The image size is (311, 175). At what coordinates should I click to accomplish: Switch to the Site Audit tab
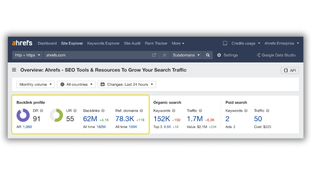point(132,43)
